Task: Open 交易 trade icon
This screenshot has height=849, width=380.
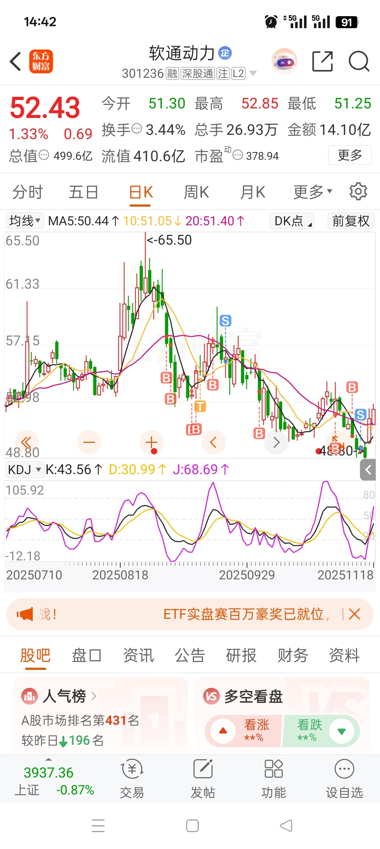Action: (x=132, y=779)
